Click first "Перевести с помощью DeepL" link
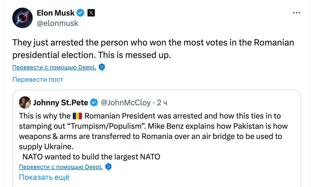Screen dimensions: 311x187 click(x=54, y=67)
